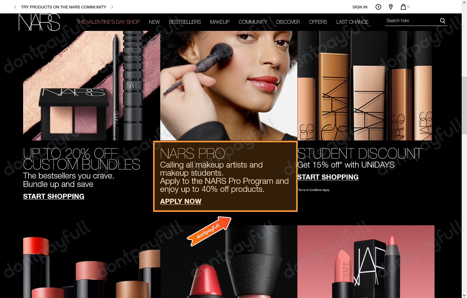Open the red lipstick closeup image
Screen dimensions: 467x298
coord(229,261)
